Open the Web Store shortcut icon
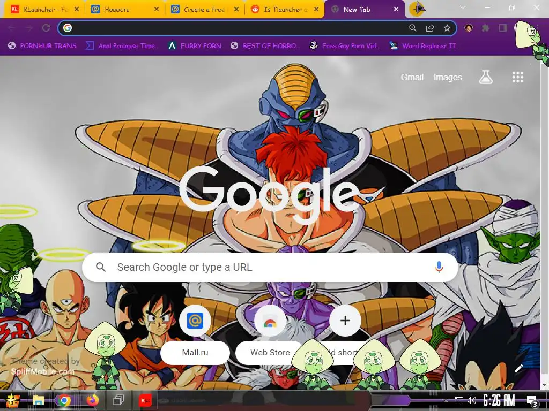The width and height of the screenshot is (549, 411). (x=270, y=321)
